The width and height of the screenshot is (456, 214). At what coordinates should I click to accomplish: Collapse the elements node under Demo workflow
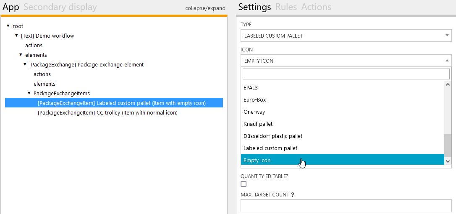pyautogui.click(x=21, y=55)
